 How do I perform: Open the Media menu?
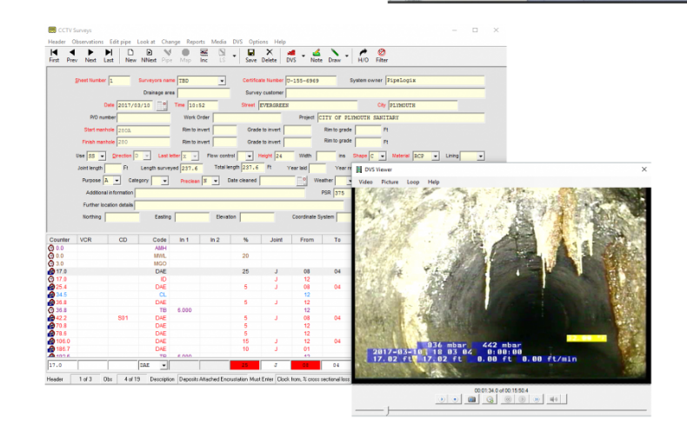(218, 42)
